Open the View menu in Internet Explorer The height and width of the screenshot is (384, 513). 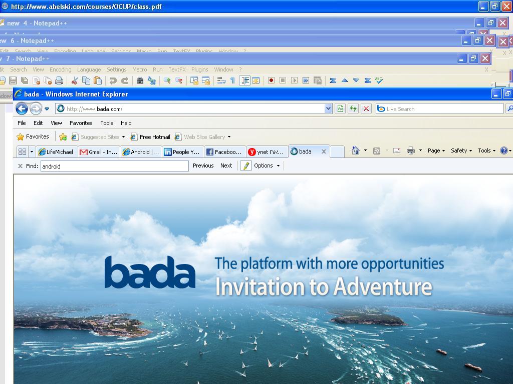[x=56, y=123]
